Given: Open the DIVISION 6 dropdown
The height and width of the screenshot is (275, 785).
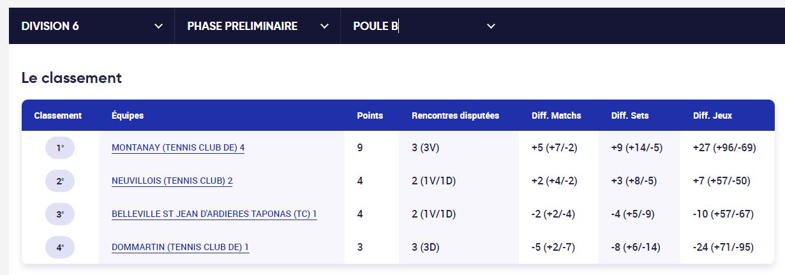Looking at the screenshot, I should 92,26.
